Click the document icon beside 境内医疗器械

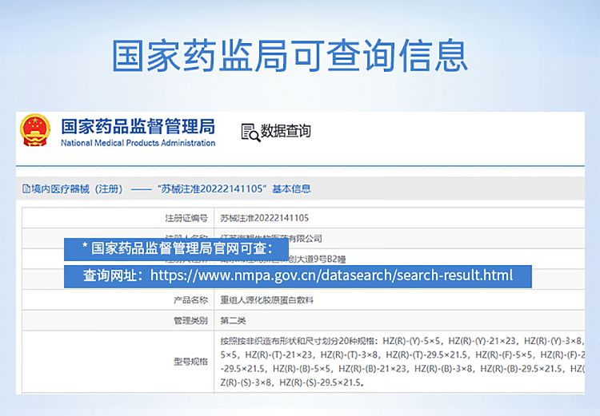[26, 188]
